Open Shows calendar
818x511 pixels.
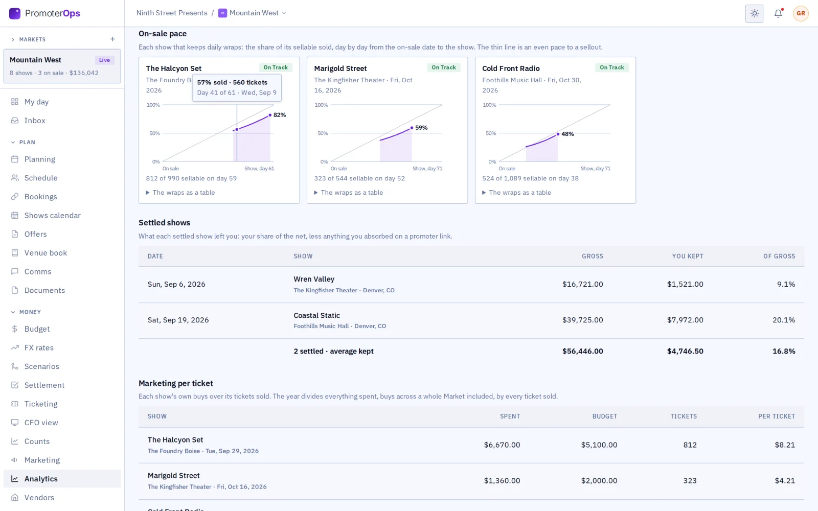point(62,216)
